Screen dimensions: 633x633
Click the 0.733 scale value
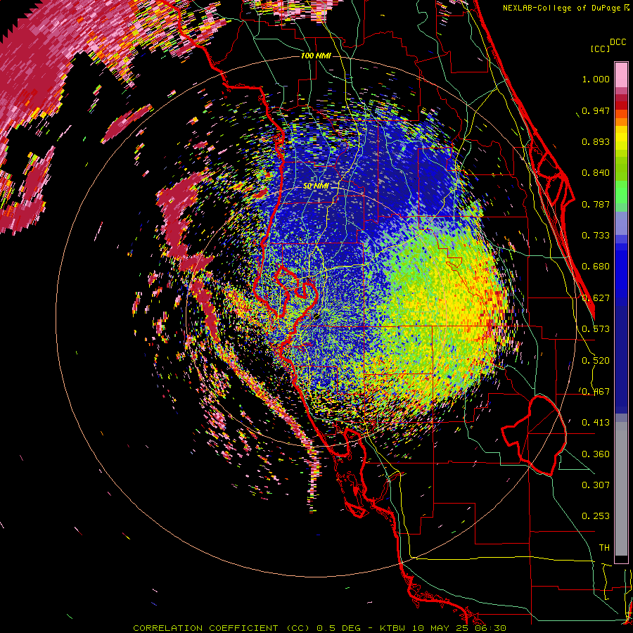coord(596,236)
